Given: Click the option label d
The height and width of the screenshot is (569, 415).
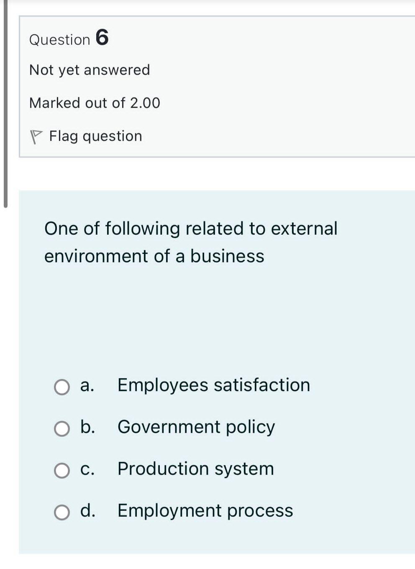Looking at the screenshot, I should [87, 511].
